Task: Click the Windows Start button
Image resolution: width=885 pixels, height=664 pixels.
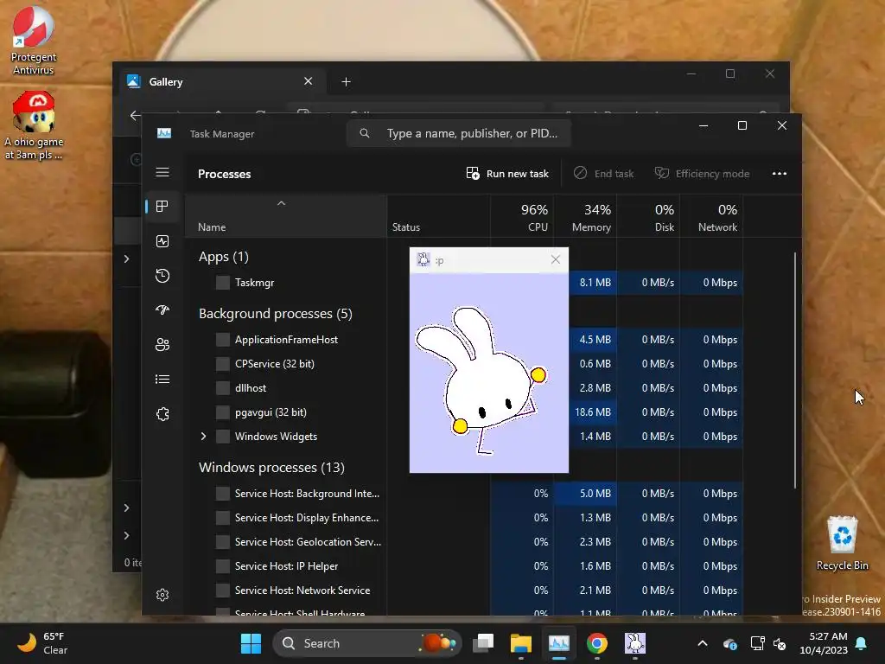Action: (251, 643)
